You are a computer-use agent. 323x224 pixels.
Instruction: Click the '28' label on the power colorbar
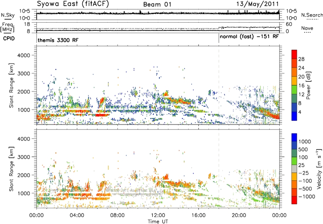click(301, 59)
